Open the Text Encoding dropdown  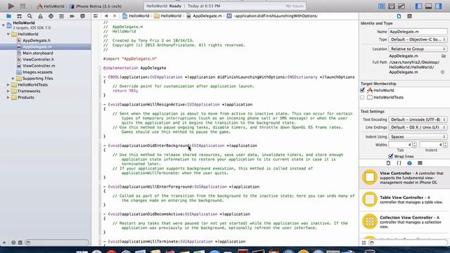click(418, 119)
